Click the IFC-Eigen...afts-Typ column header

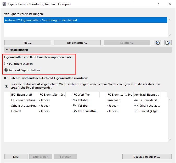(x=120, y=95)
